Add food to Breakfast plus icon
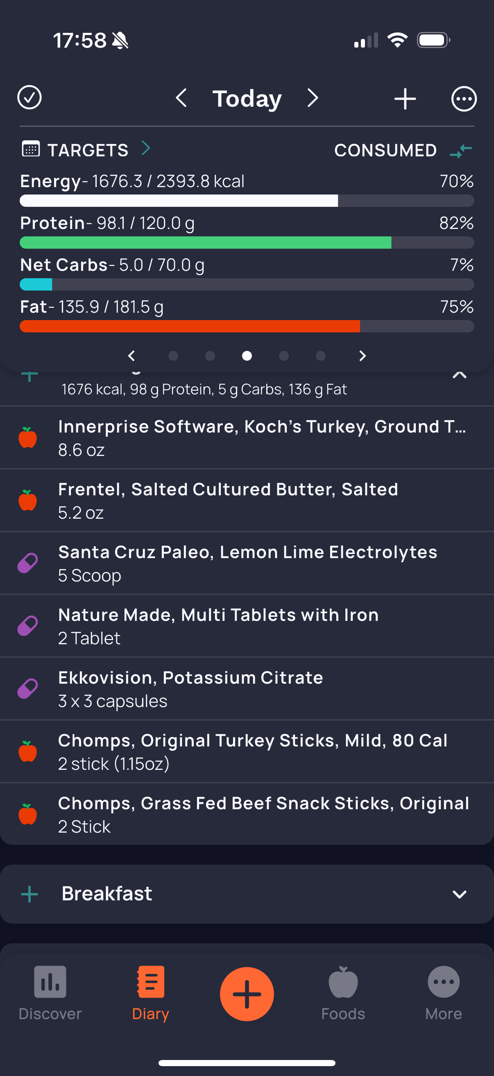The width and height of the screenshot is (494, 1076). click(29, 894)
